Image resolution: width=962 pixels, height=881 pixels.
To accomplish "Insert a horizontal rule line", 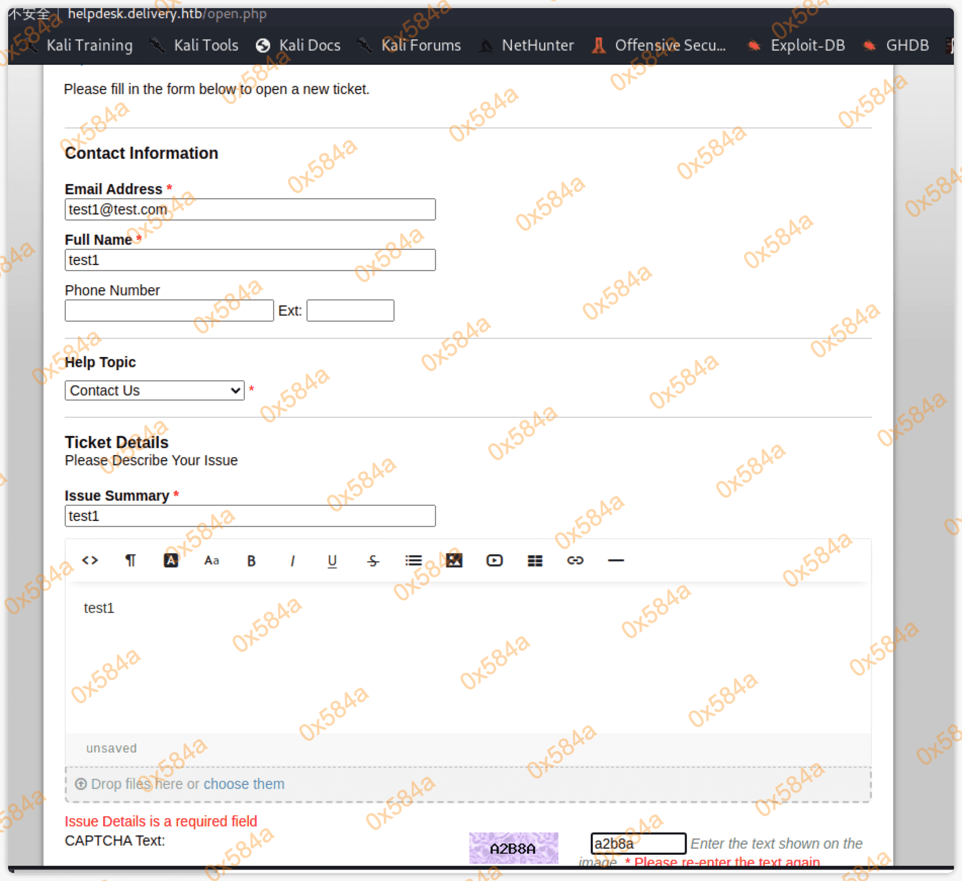I will (616, 560).
